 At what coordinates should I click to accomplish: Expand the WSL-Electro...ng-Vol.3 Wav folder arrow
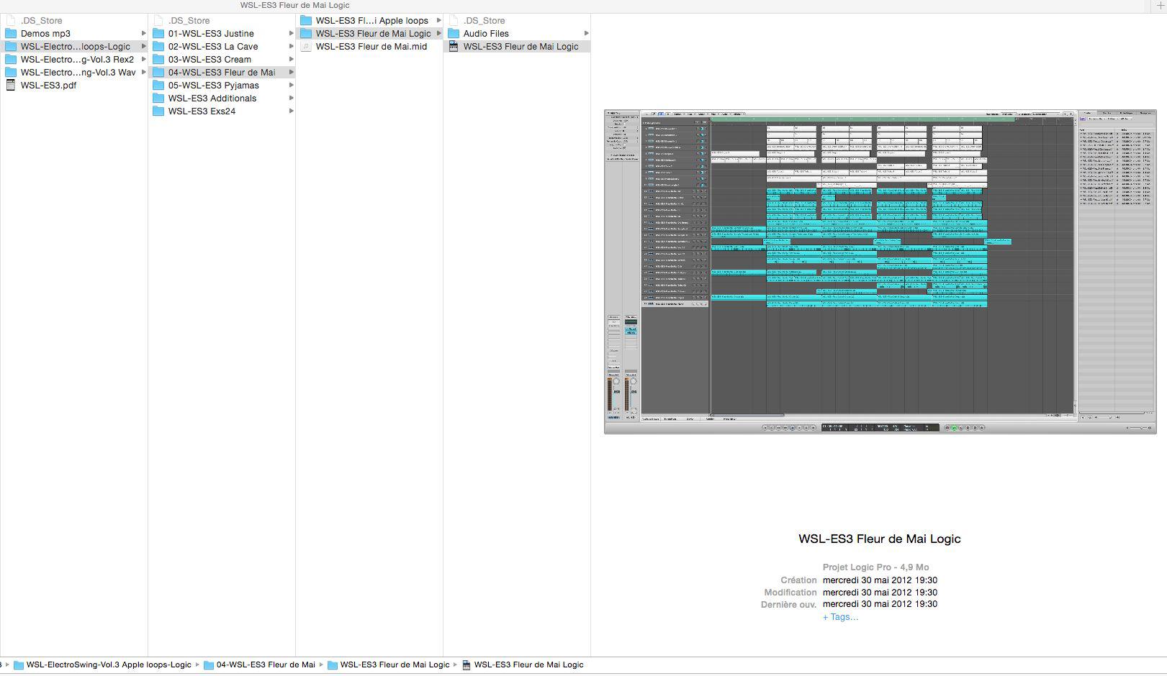click(144, 73)
